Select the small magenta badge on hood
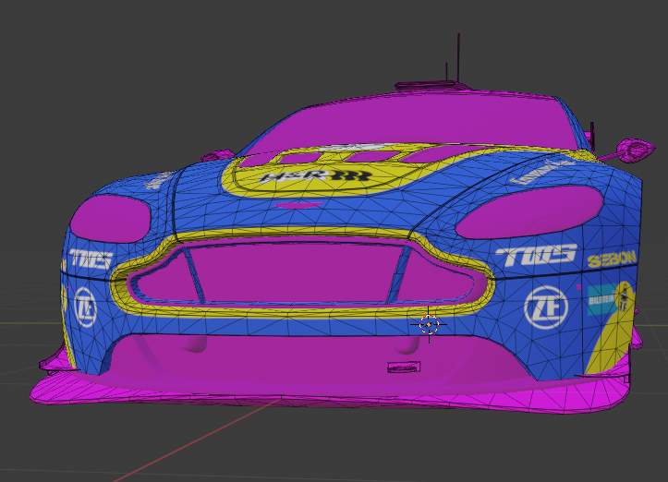668x482 pixels. point(298,205)
